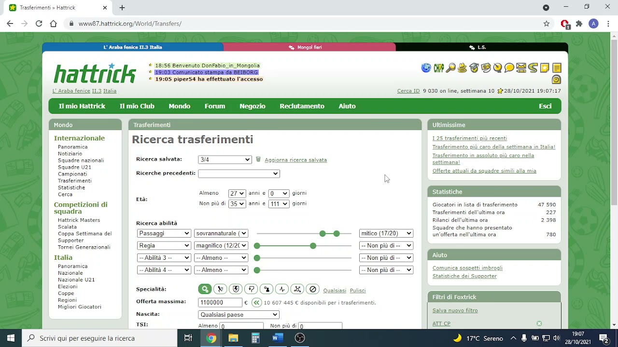Click the blue globe icon in header
This screenshot has height=347, width=618.
(426, 68)
